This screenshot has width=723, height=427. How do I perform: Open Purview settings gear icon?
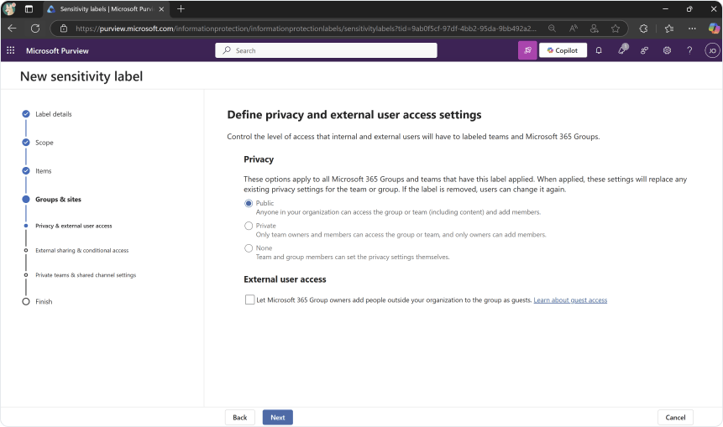667,50
